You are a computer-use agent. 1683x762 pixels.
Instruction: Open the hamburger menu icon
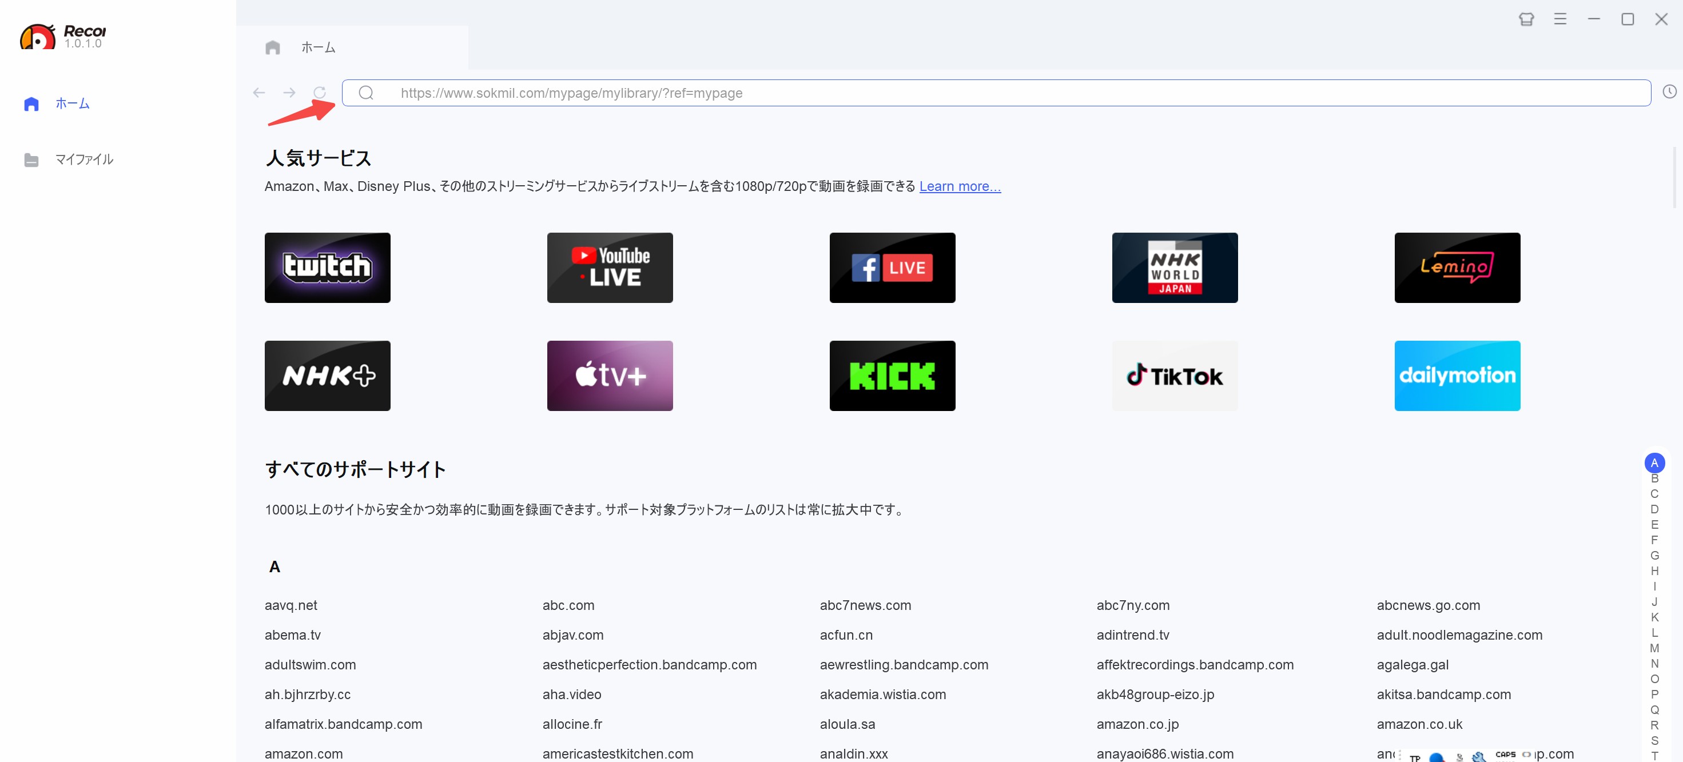1560,19
